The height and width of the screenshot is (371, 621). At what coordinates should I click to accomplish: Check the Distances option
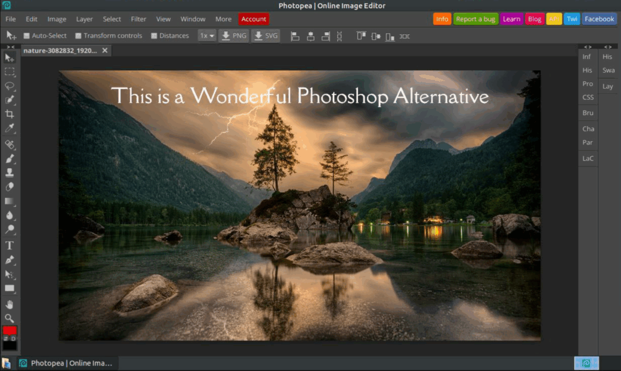[x=154, y=36]
